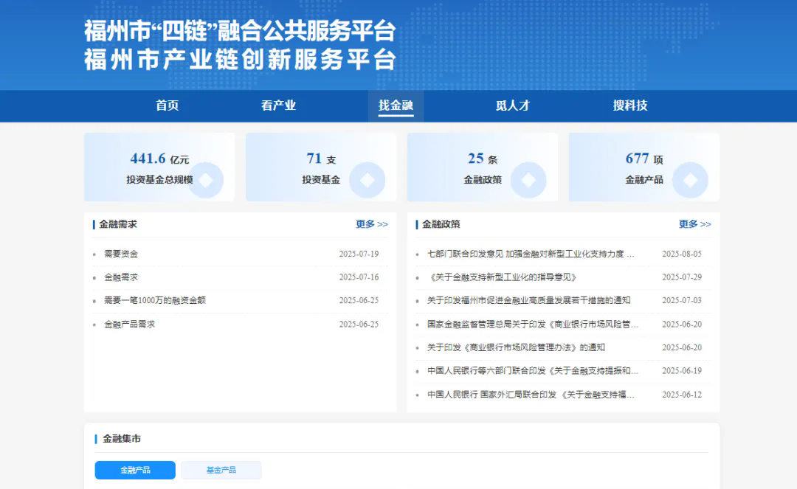Click the 福州市产业链创新服务平台 header title
The height and width of the screenshot is (489, 797).
240,60
